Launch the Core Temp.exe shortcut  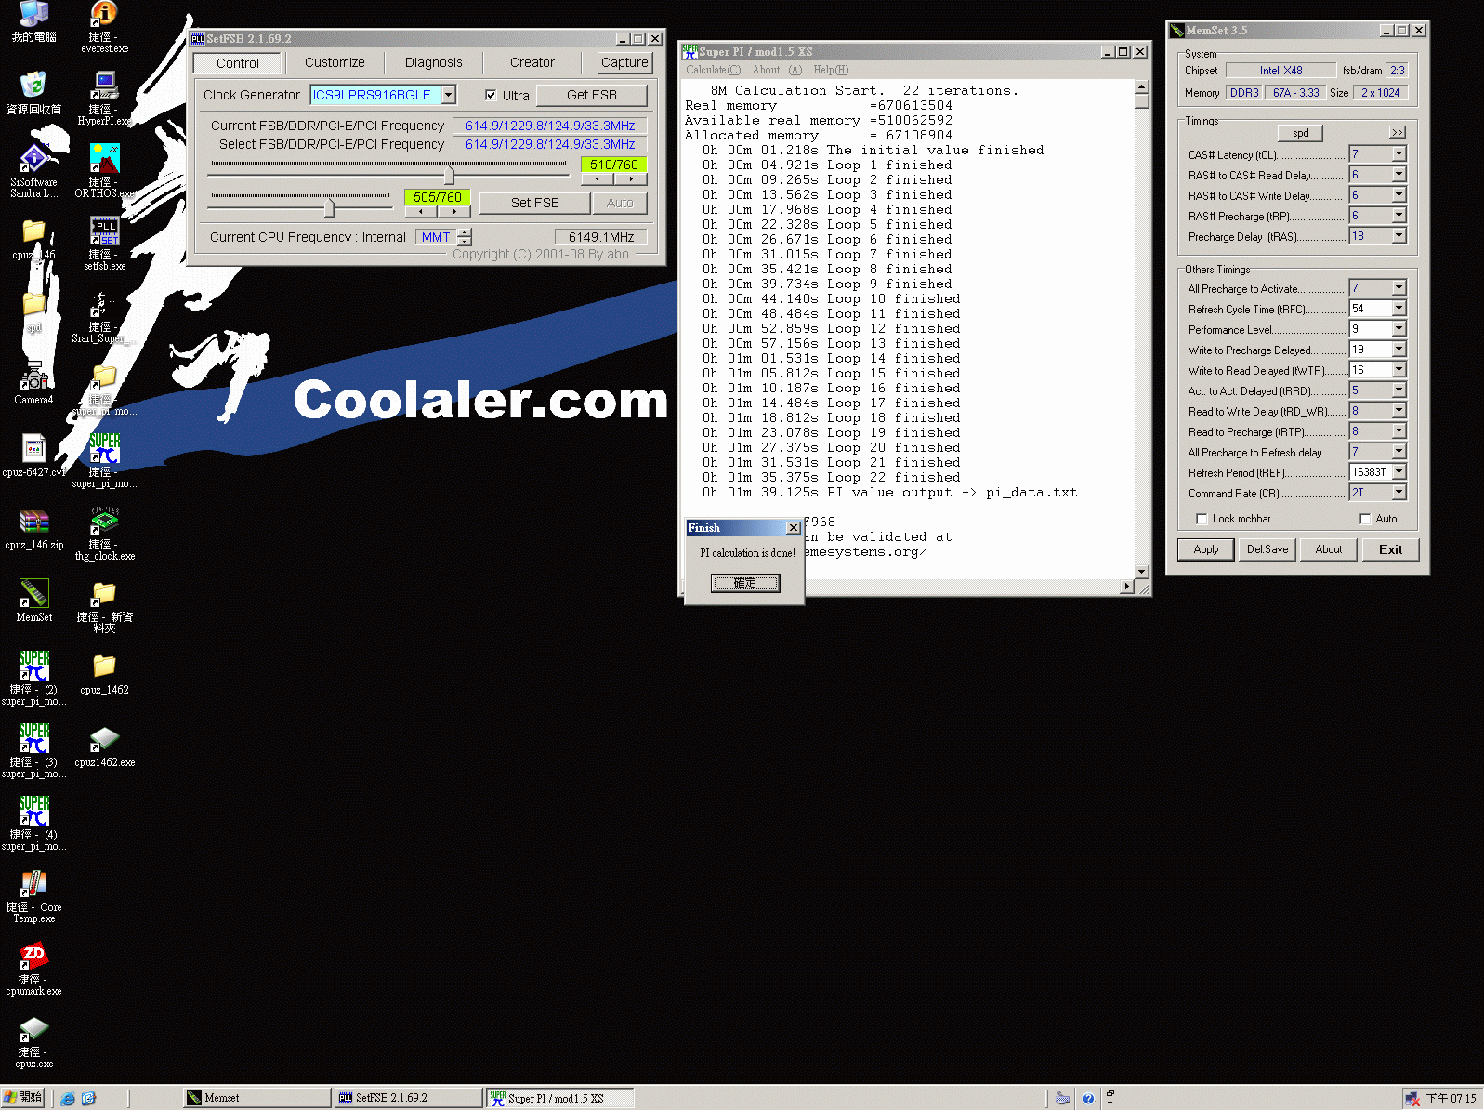33,895
